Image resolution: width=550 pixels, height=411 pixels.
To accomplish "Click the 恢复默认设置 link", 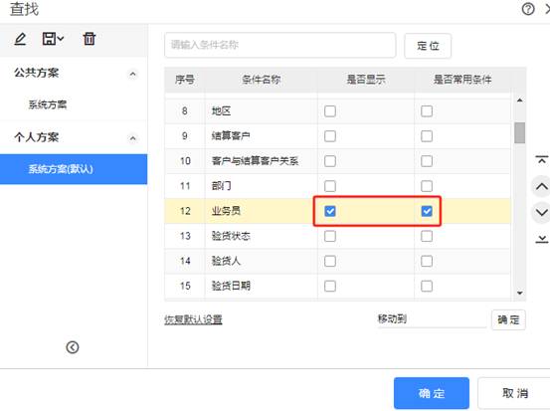I will 193,319.
